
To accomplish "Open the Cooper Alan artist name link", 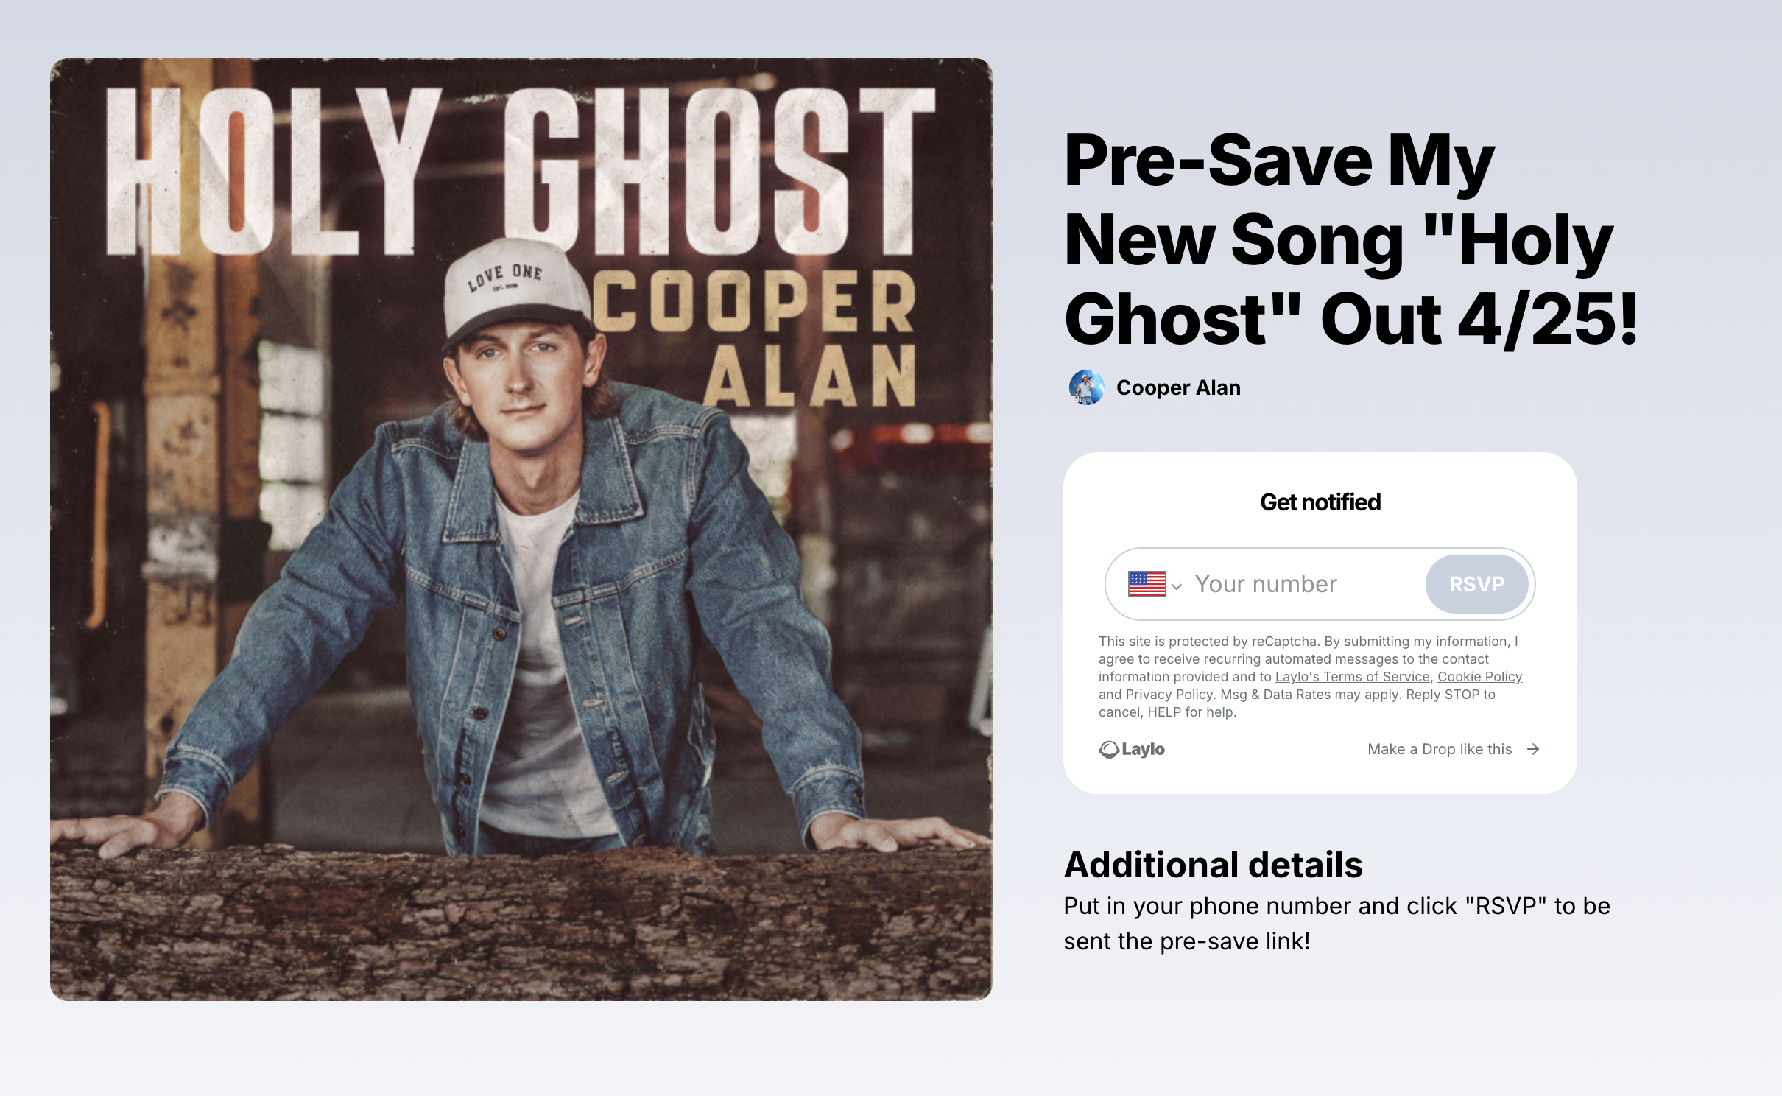I will pyautogui.click(x=1178, y=387).
